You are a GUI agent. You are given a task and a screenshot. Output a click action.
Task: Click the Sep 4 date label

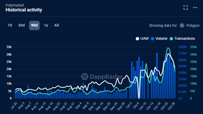[x=79, y=106]
